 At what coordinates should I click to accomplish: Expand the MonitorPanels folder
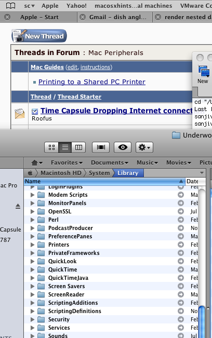pos(33,203)
